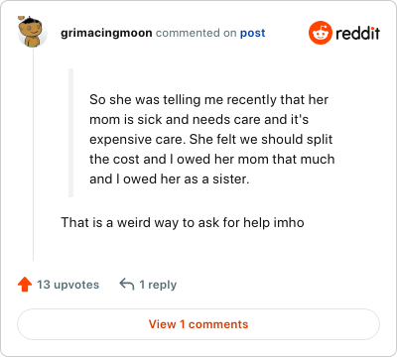The image size is (397, 357).
Task: Click the View 1 comments button
Action: (198, 324)
